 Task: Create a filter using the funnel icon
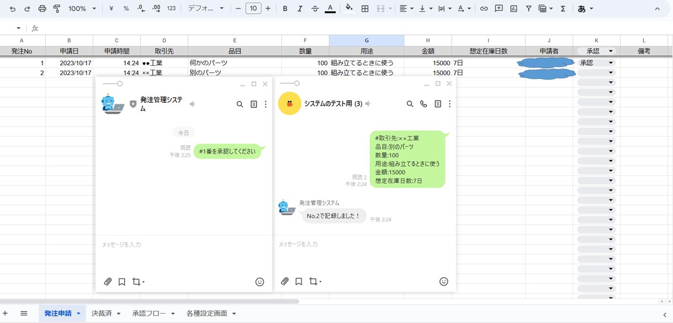tap(528, 9)
